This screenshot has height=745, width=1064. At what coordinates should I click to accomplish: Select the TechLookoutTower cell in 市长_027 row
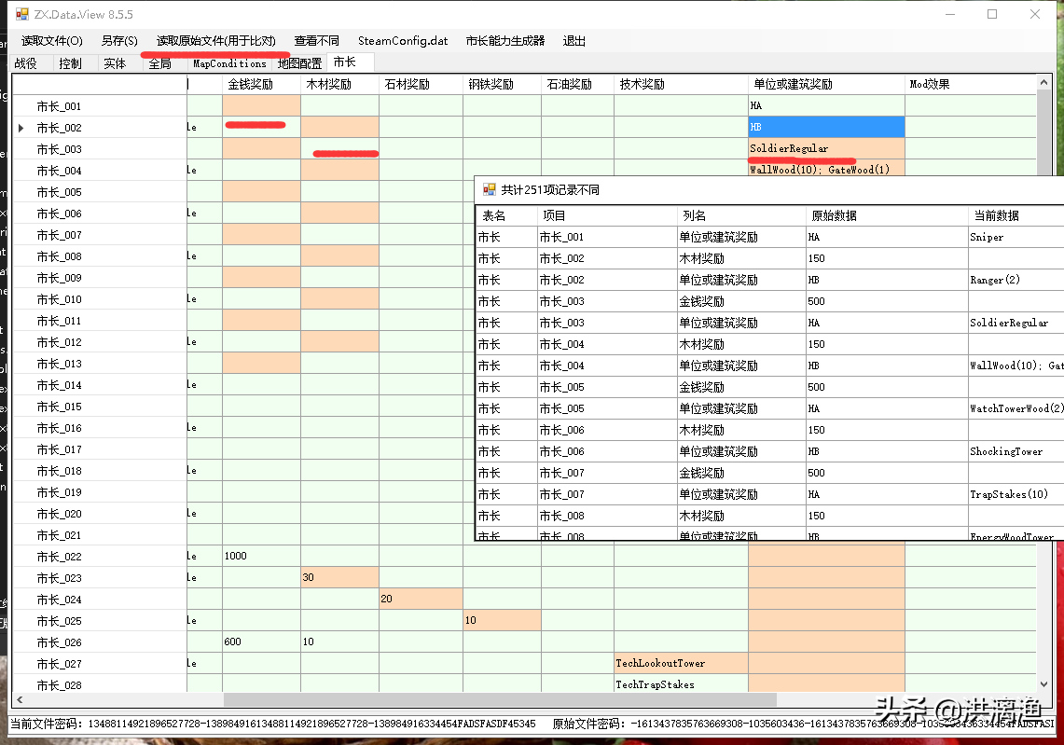681,664
